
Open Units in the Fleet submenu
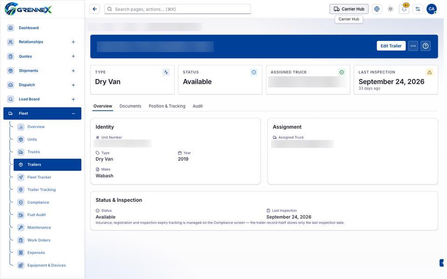point(47,139)
